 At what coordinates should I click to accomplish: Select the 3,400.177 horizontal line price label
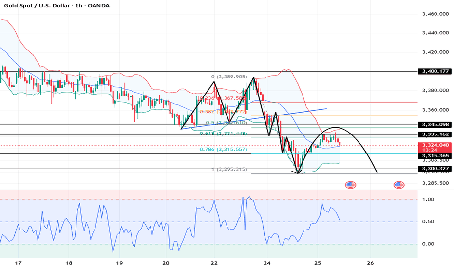click(x=435, y=71)
